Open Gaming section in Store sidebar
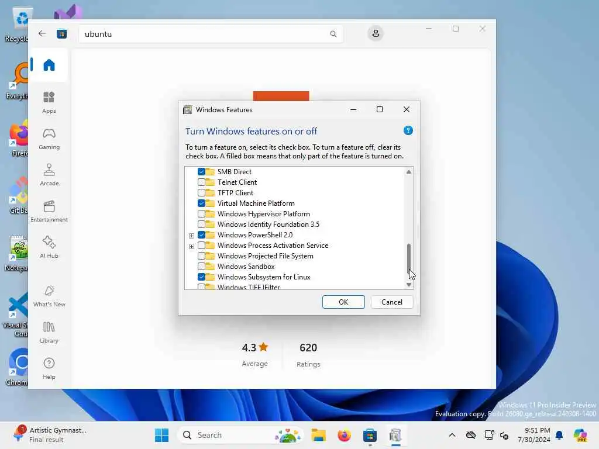The width and height of the screenshot is (599, 449). coord(49,139)
